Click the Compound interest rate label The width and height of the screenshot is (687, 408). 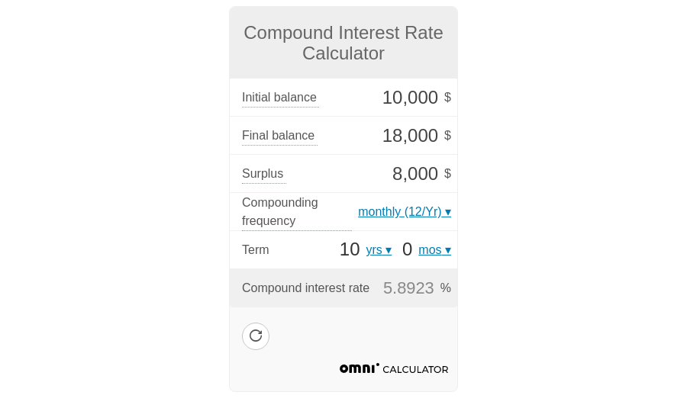tap(305, 288)
